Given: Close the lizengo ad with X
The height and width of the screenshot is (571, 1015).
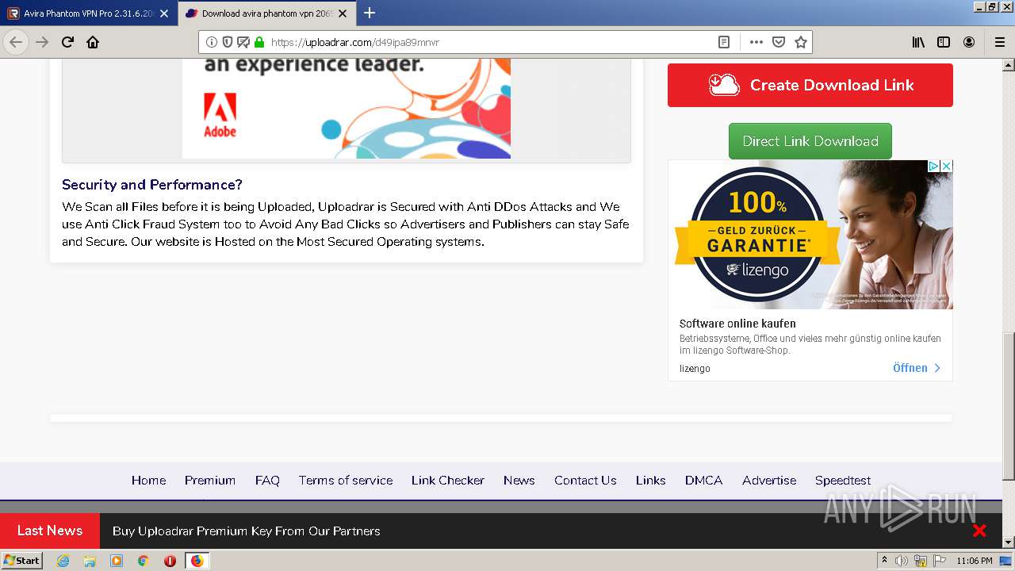Looking at the screenshot, I should point(946,167).
